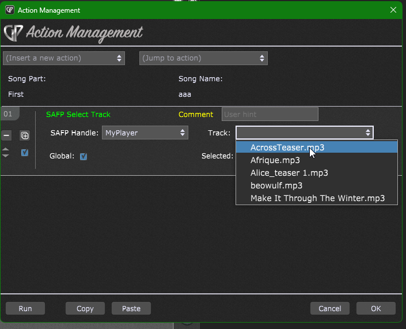Select beowulf.mp3 track option
This screenshot has height=329, width=406.
point(276,186)
